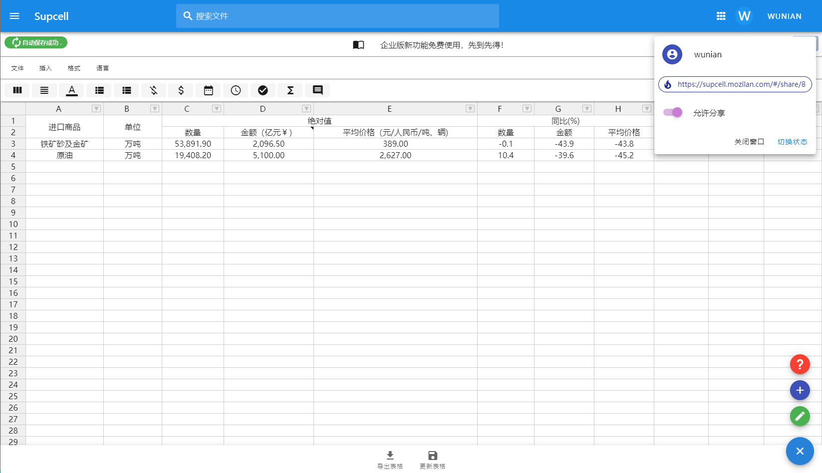The width and height of the screenshot is (822, 473).
Task: Click the search magnifier icon
Action: pos(188,16)
